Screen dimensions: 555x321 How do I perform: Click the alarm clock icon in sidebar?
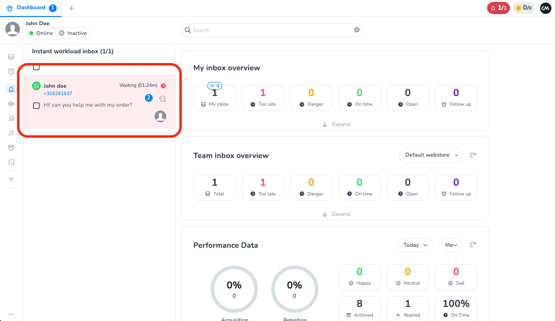tap(11, 72)
